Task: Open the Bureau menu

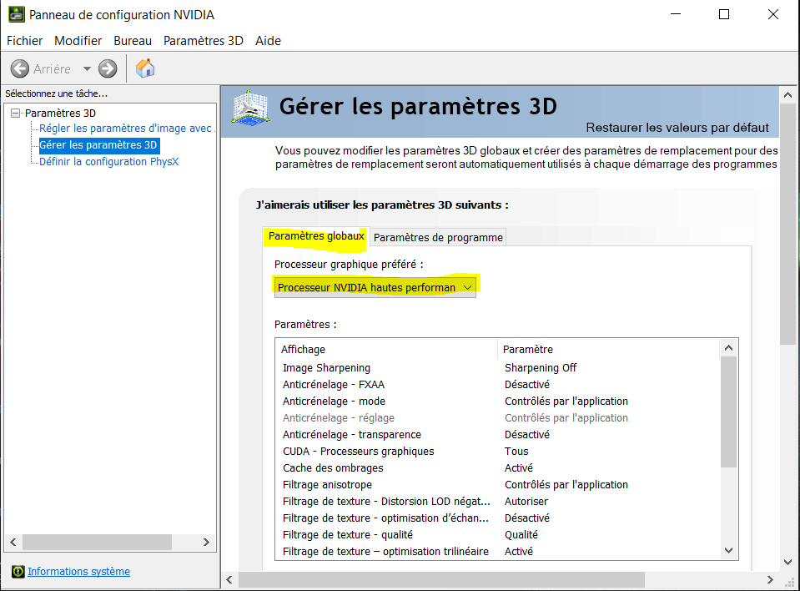Action: 133,41
